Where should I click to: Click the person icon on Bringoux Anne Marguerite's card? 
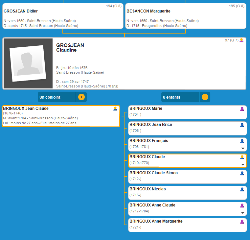[242, 222]
